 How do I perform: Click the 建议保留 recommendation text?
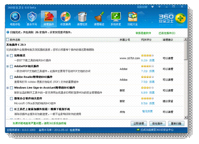coord(168,101)
